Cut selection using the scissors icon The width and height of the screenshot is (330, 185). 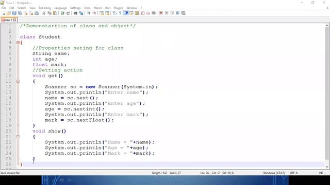click(x=44, y=13)
